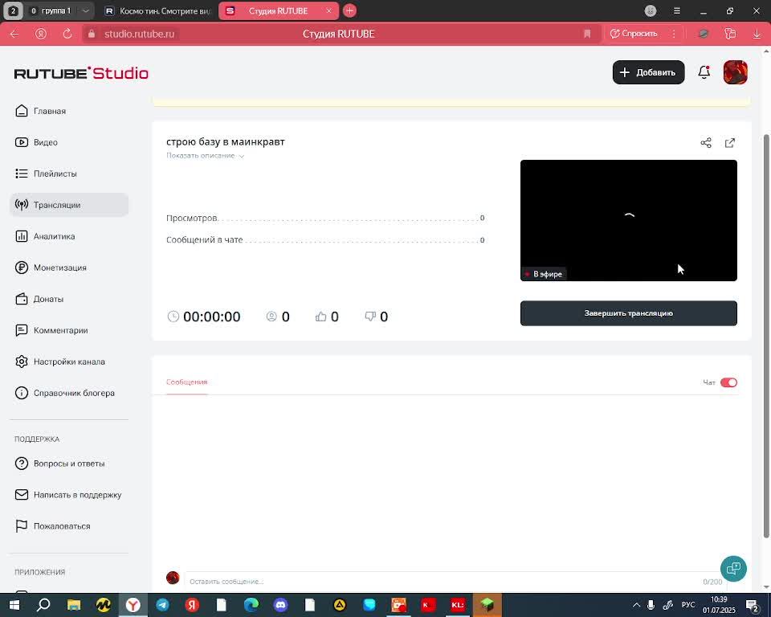Switch to the Космо тян browser tab
The image size is (771, 617).
point(159,10)
